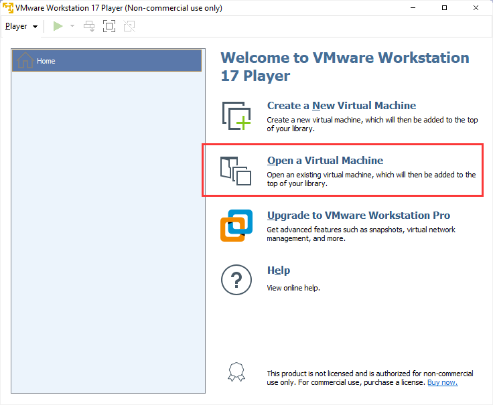Open the Player menu
The height and width of the screenshot is (405, 493).
16,26
